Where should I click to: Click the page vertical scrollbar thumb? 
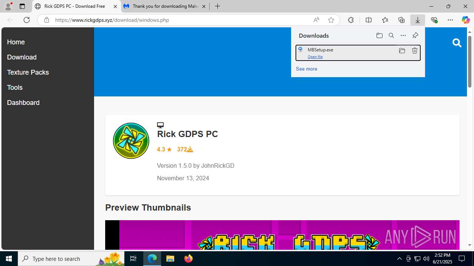coord(470,62)
